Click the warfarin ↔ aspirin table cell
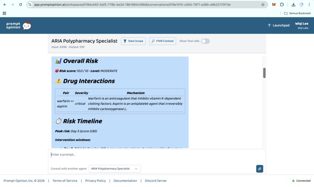Screen dimensions: 314x187 pos(65,104)
